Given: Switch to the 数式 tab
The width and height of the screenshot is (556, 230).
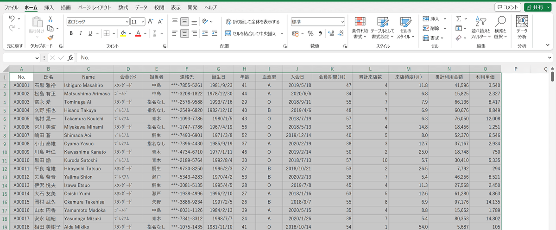Looking at the screenshot, I should point(123,7).
